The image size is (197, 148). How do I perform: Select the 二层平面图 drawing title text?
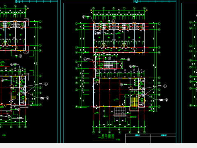click(x=106, y=136)
